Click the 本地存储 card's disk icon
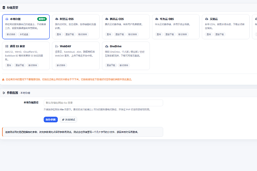 [x=7, y=19]
